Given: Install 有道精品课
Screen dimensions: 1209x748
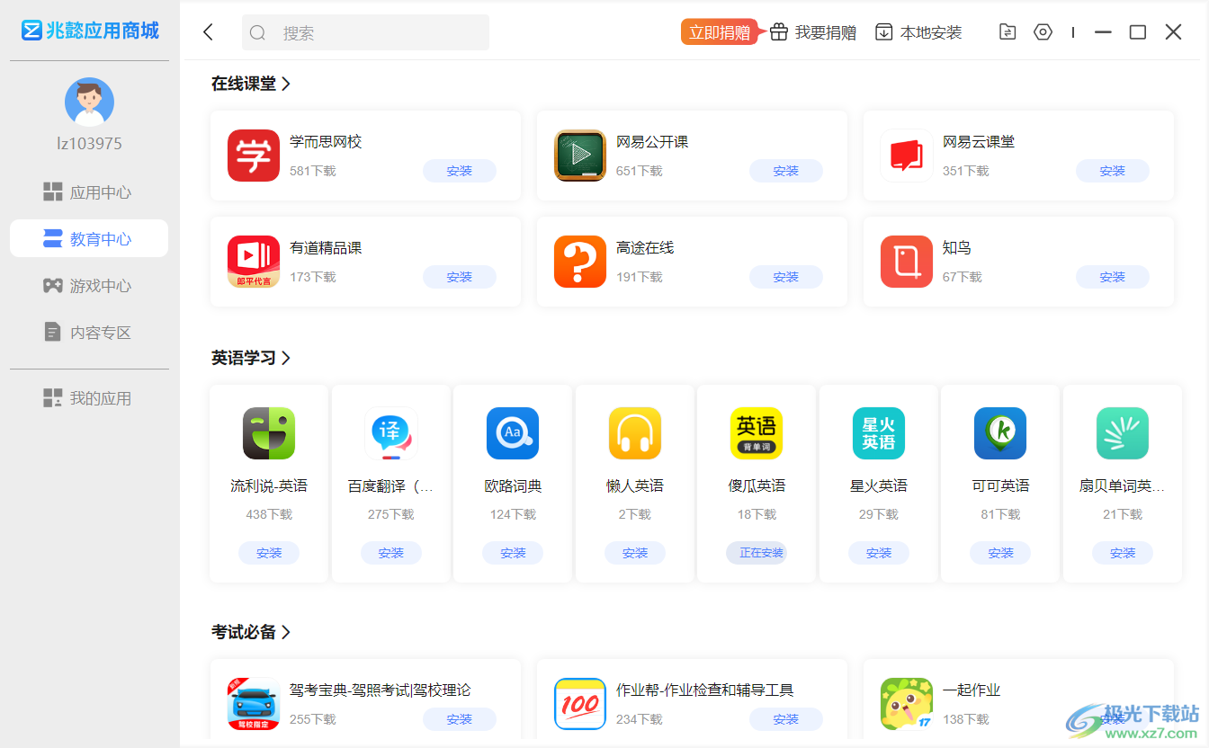Looking at the screenshot, I should (460, 277).
